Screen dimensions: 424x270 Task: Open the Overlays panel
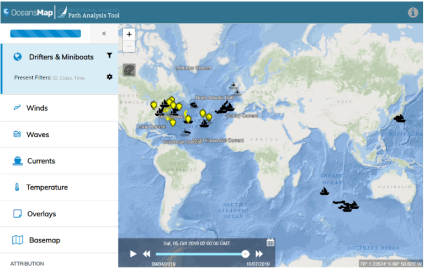(x=60, y=214)
